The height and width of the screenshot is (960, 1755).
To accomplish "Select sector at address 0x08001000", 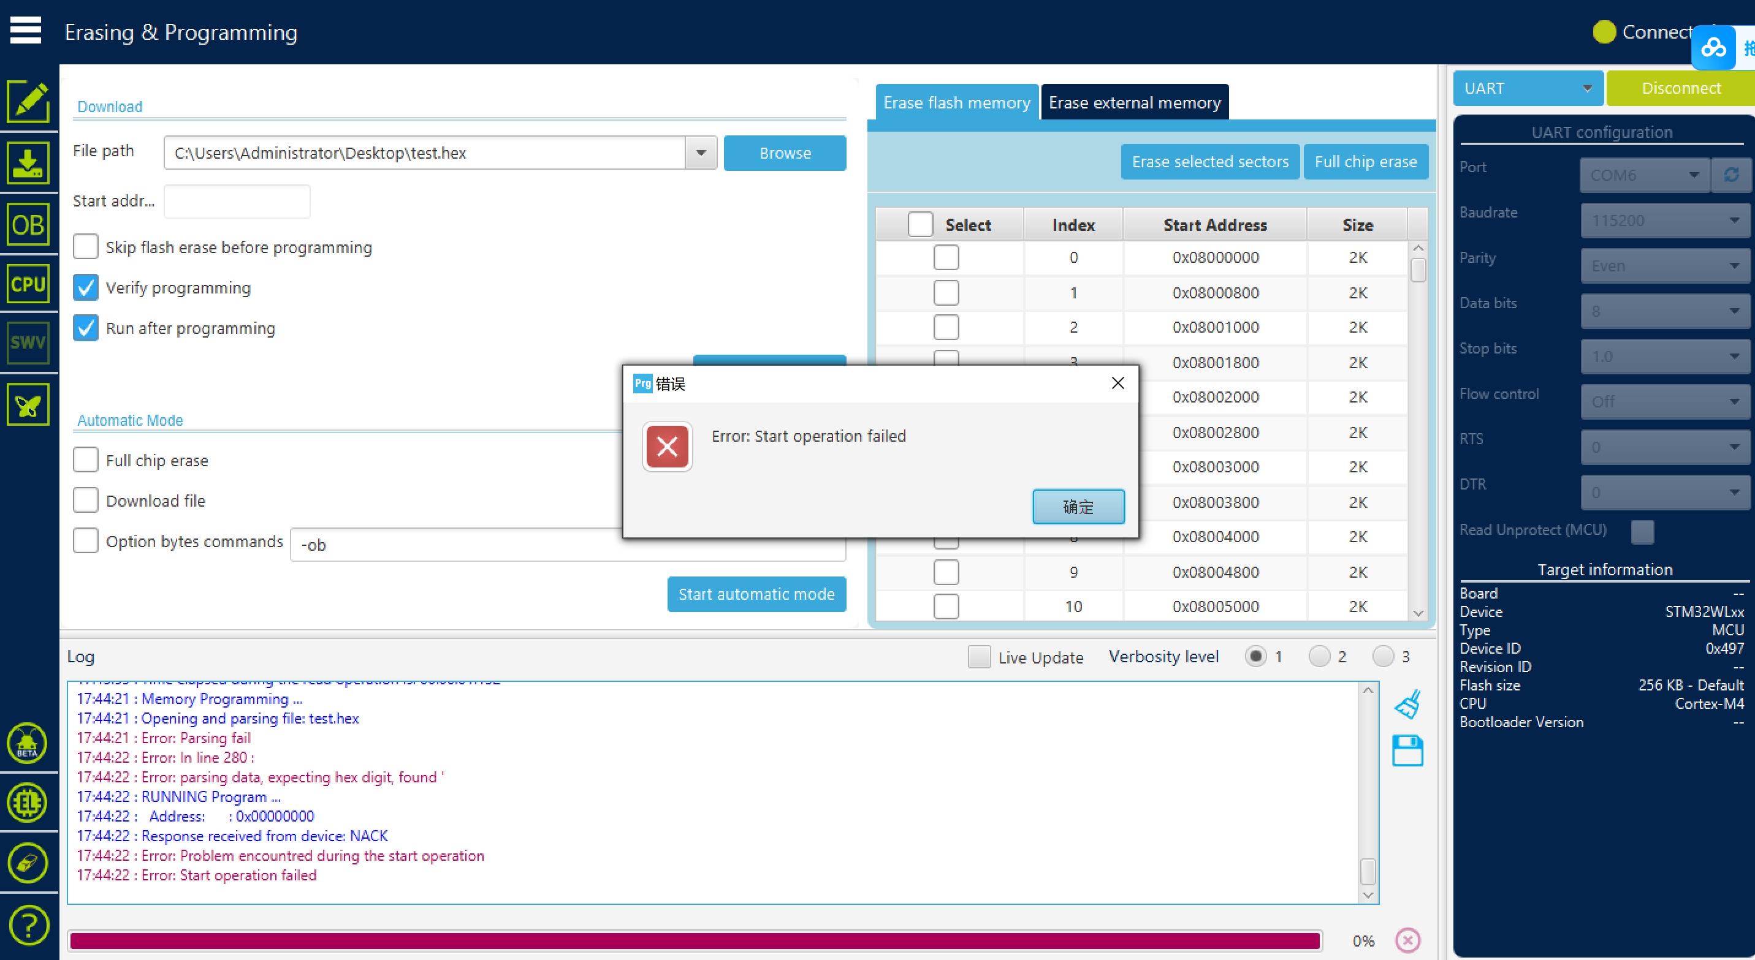I will pyautogui.click(x=946, y=327).
